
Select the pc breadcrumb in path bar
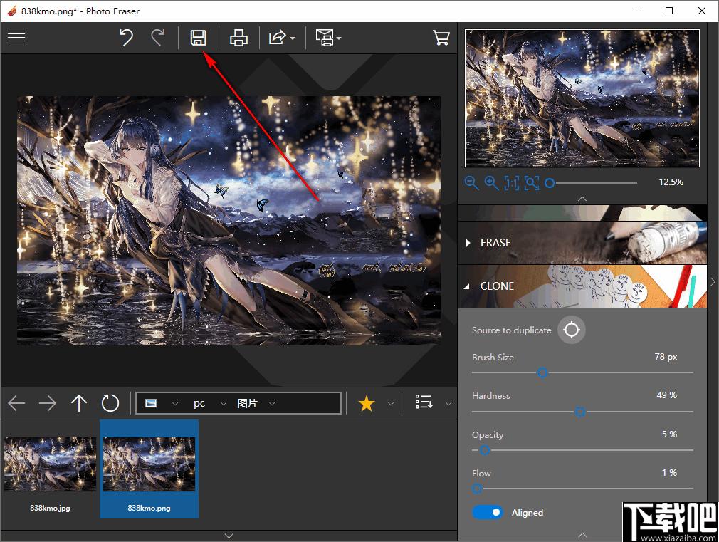[x=199, y=403]
